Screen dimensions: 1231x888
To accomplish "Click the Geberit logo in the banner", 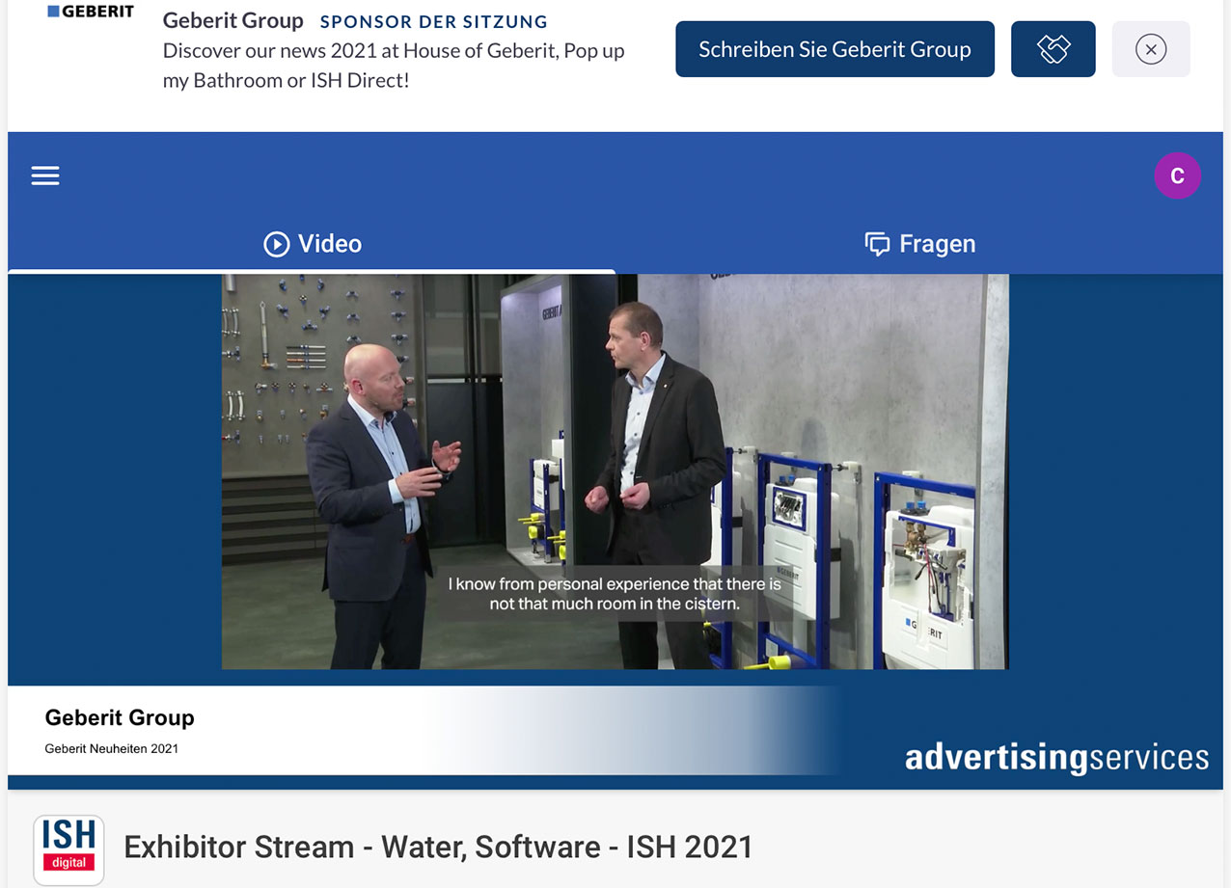I will 91,12.
